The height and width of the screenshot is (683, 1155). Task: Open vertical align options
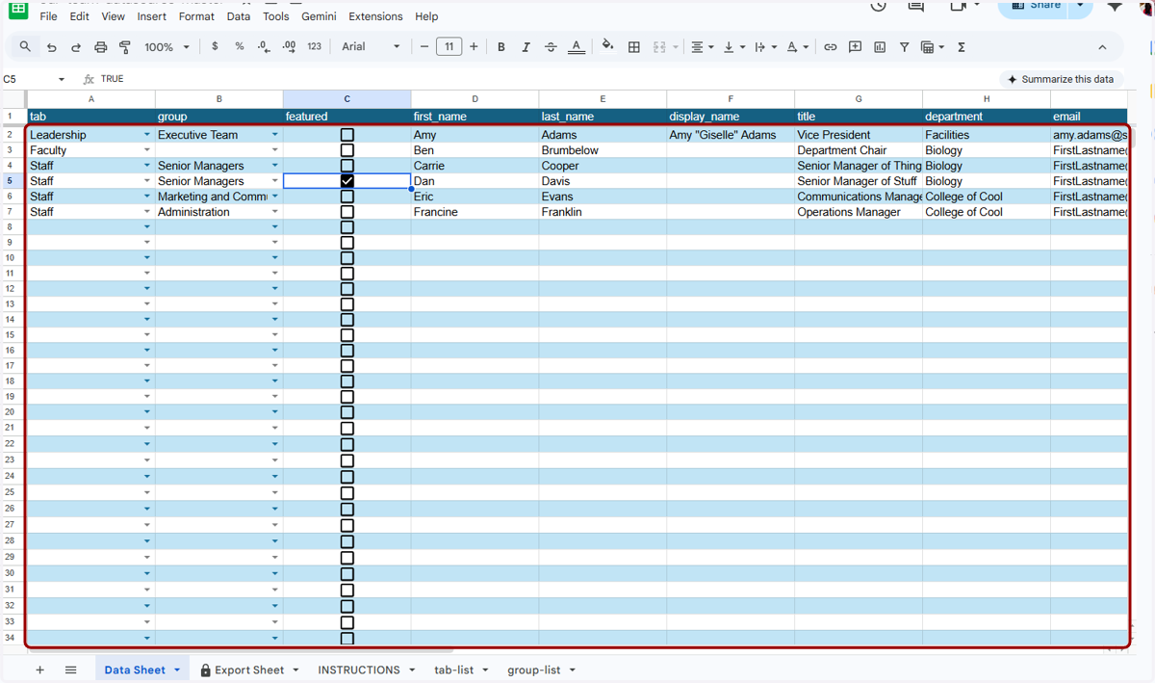[x=733, y=46]
